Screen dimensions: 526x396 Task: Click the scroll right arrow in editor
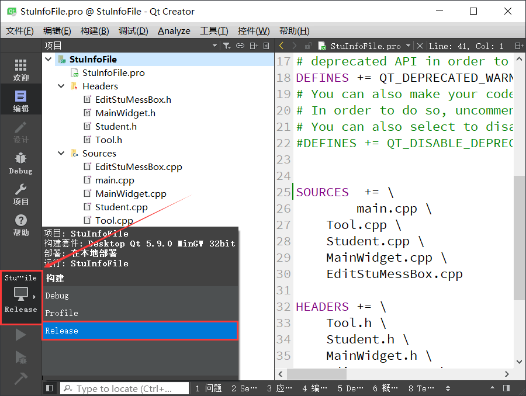click(507, 374)
